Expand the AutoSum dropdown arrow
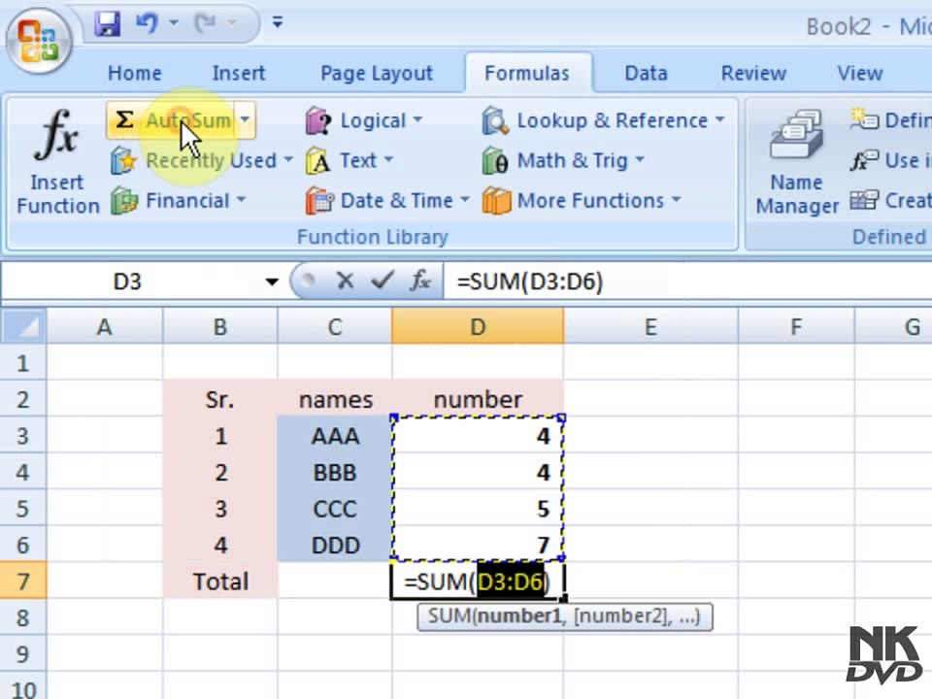 click(x=246, y=120)
